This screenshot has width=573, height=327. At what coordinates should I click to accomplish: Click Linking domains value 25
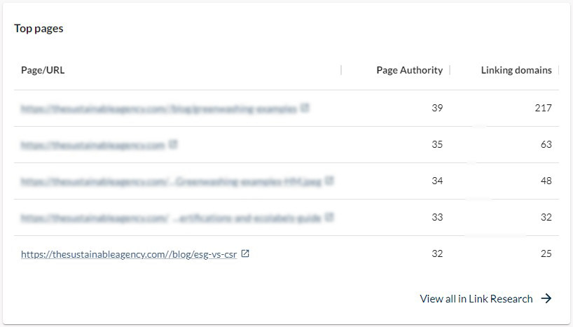point(546,253)
